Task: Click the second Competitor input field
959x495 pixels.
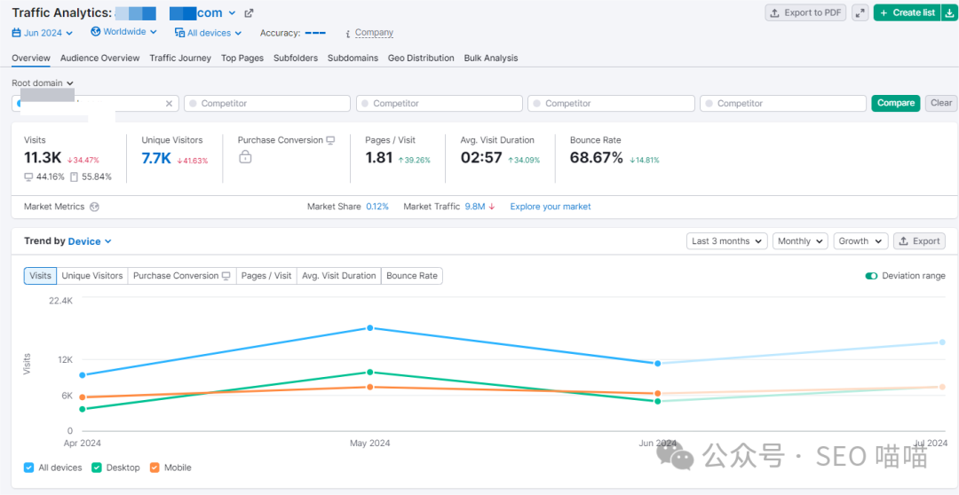Action: [441, 104]
